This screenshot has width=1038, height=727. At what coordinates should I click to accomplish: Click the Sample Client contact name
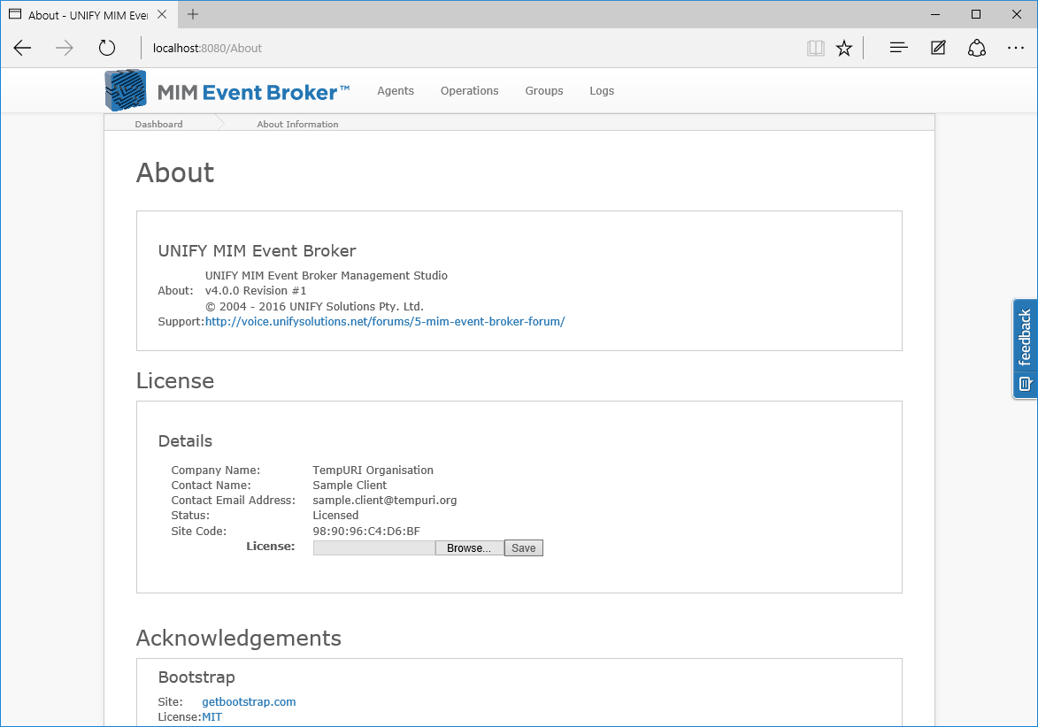click(x=350, y=485)
